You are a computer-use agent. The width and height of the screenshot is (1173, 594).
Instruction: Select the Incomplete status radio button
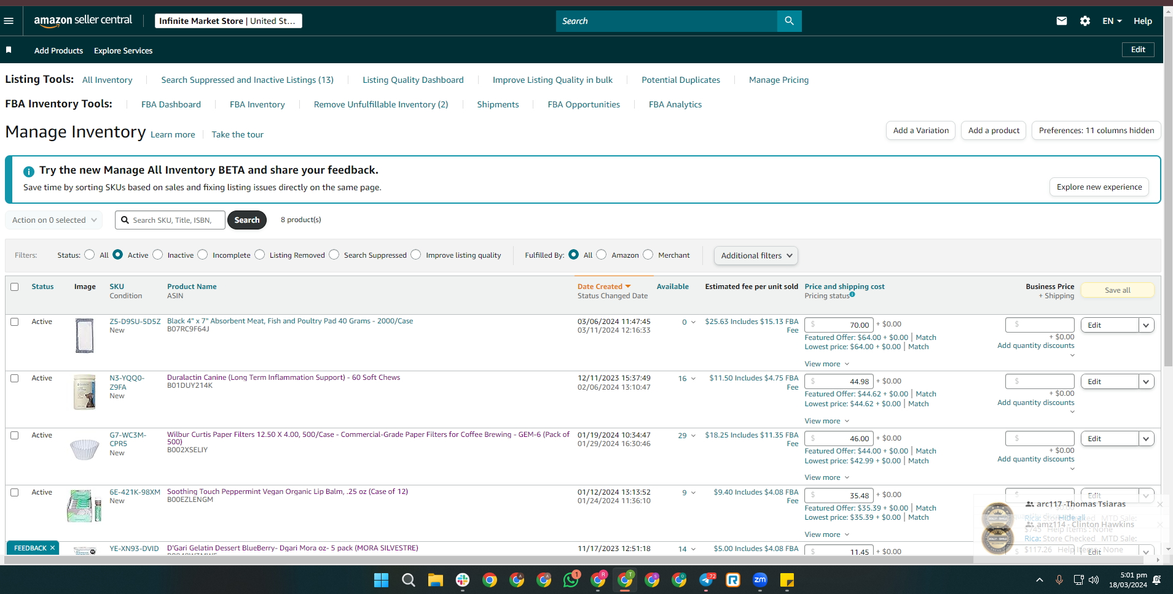pyautogui.click(x=203, y=255)
